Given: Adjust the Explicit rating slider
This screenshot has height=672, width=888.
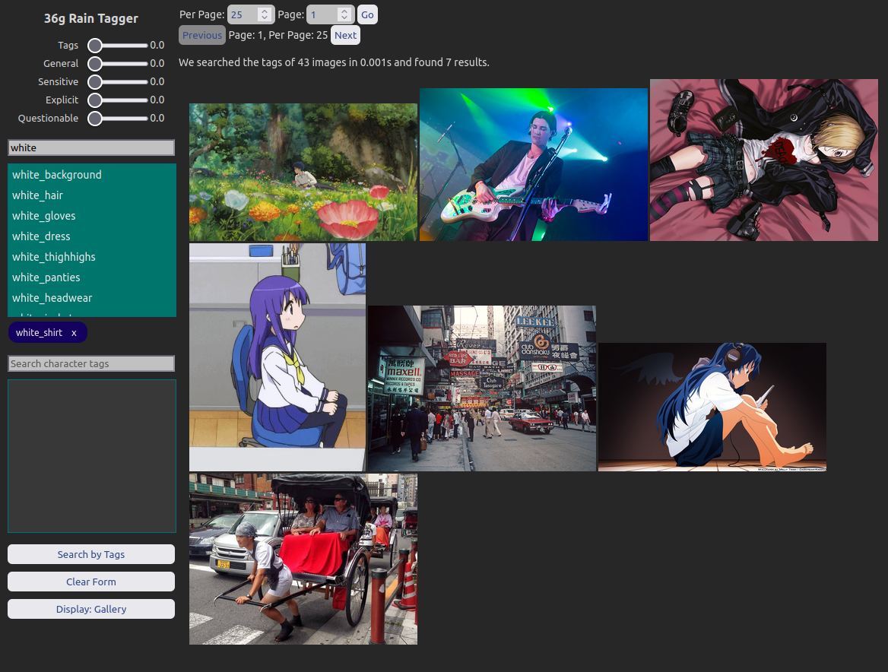Looking at the screenshot, I should (118, 100).
